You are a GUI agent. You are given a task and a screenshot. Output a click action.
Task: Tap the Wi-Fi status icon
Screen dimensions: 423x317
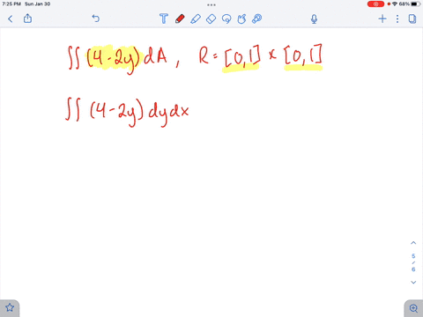click(x=395, y=4)
